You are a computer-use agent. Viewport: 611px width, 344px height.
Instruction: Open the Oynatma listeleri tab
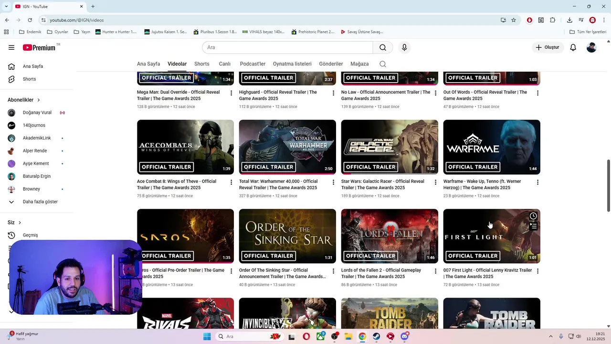pyautogui.click(x=292, y=64)
